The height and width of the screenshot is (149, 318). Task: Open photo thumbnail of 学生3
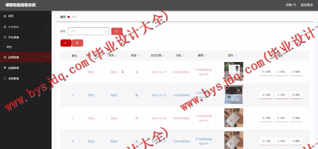coord(234,118)
